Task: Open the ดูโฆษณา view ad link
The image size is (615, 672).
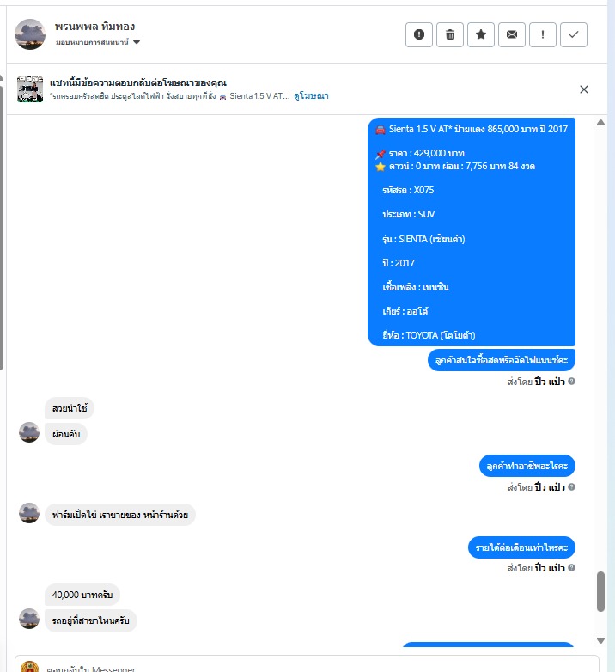Action: click(311, 96)
